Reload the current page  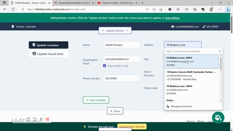coord(13,9)
